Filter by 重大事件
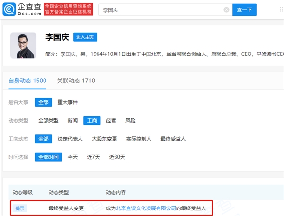This screenshot has width=284, height=216. tap(68, 102)
